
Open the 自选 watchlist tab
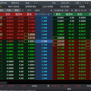[27, 3]
